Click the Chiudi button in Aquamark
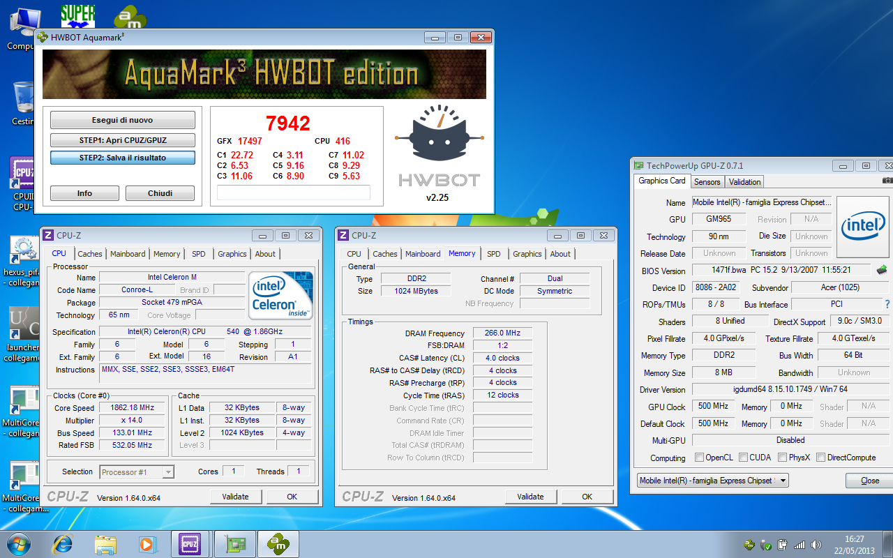This screenshot has width=893, height=558. tap(160, 193)
